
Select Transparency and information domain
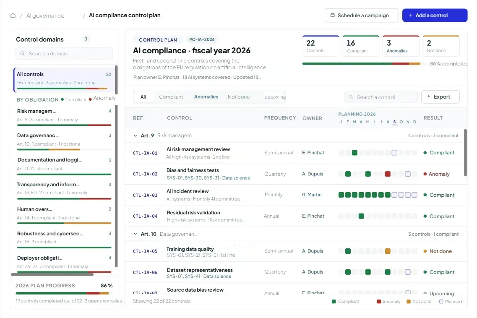pos(64,190)
